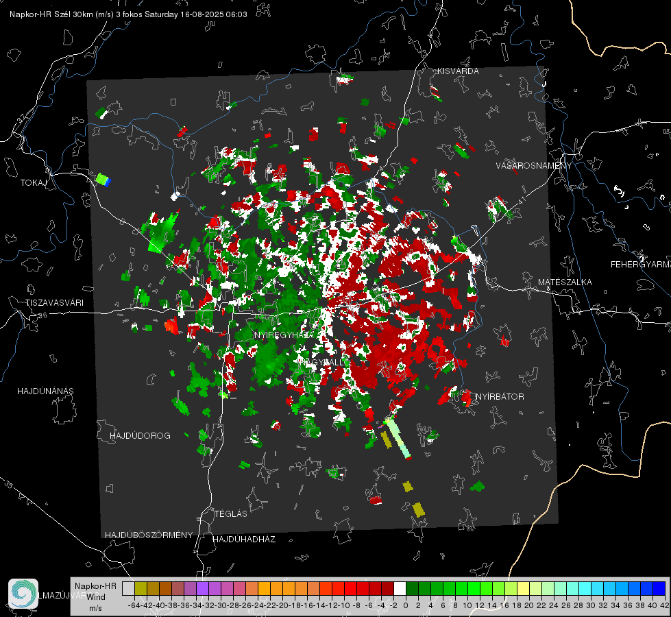Select the HAJDÚNÁNÁS town label
The width and height of the screenshot is (671, 617).
click(45, 391)
